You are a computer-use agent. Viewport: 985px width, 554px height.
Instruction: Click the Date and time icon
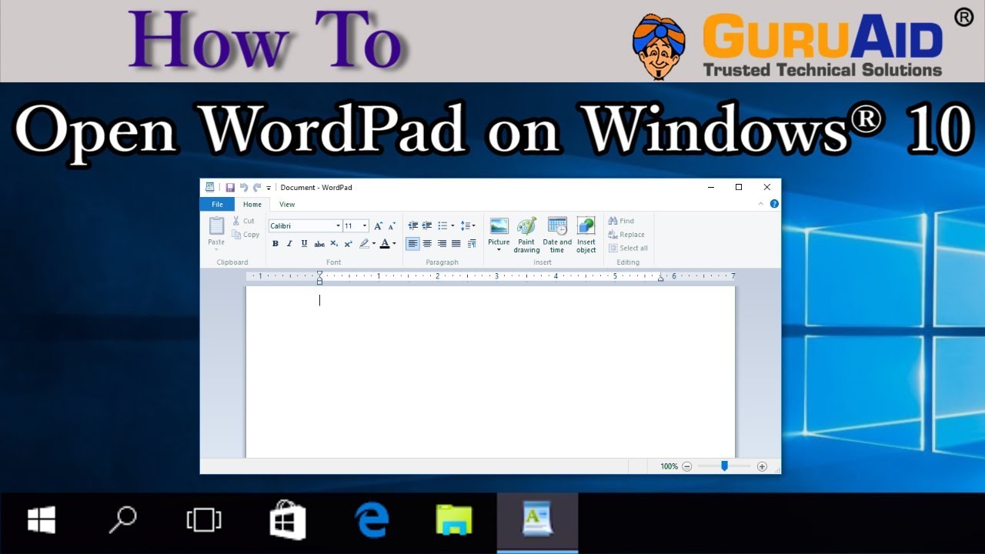557,226
